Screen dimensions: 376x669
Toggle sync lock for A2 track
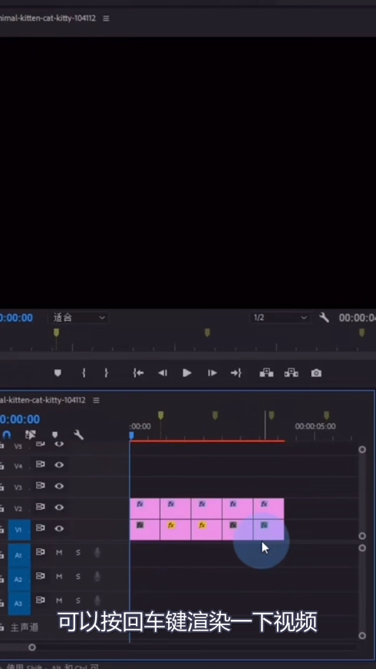click(x=41, y=577)
